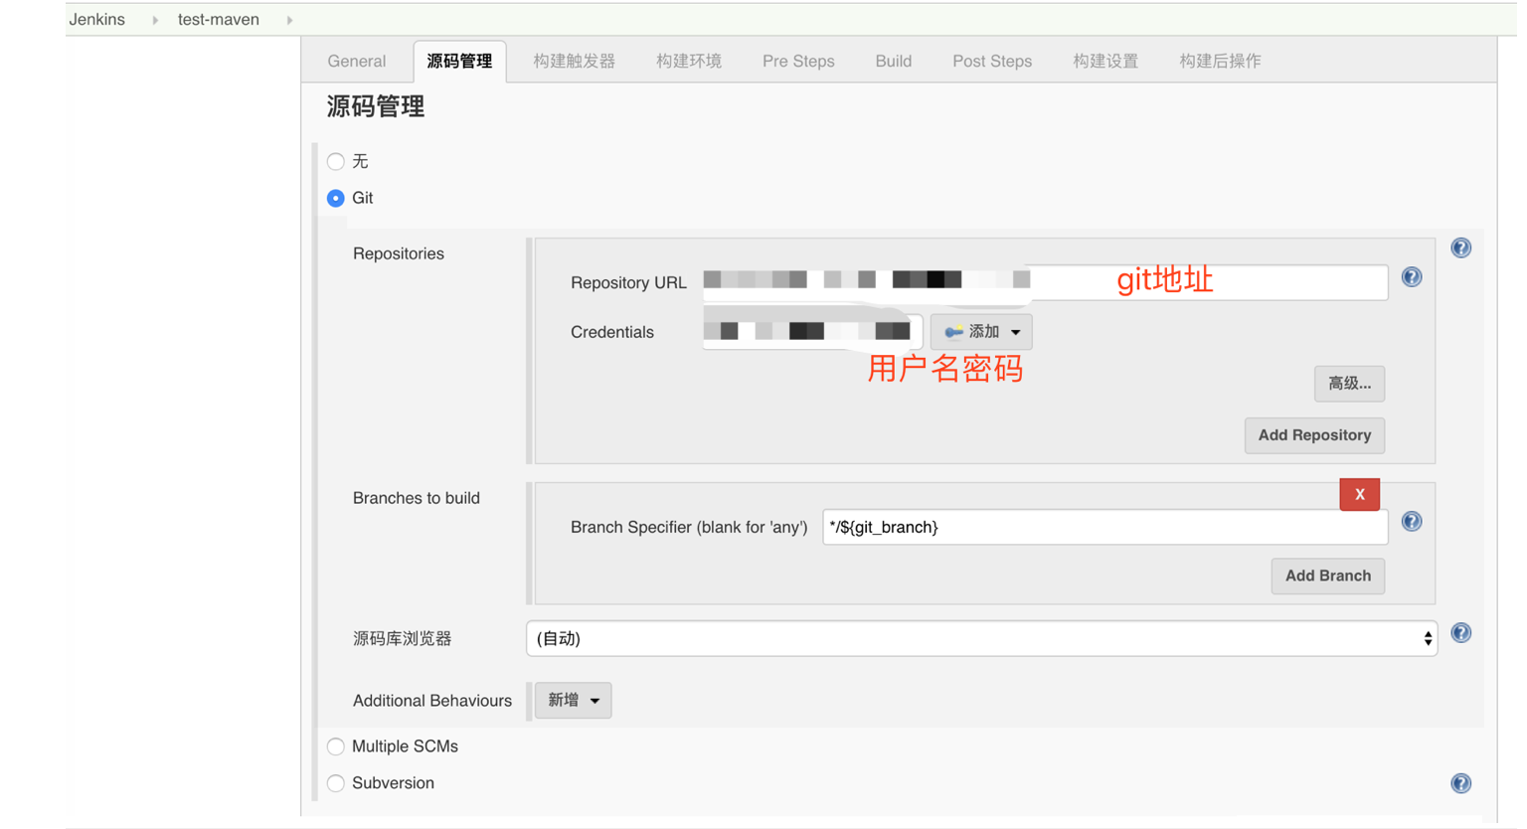Switch to the 构建设置 tab
The width and height of the screenshot is (1527, 829).
(x=1105, y=61)
